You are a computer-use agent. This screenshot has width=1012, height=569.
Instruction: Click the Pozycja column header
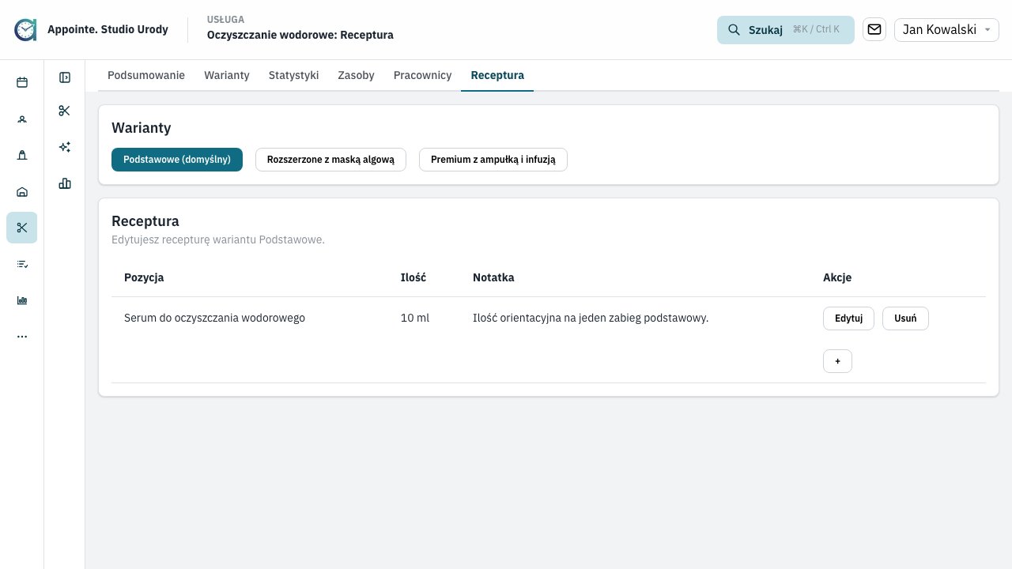(144, 277)
